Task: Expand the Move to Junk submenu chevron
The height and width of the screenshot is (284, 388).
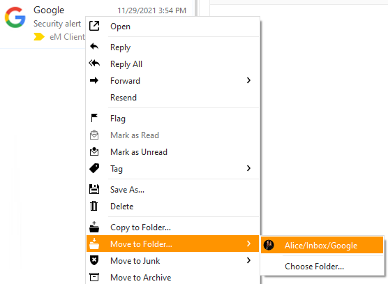Action: tap(248, 260)
